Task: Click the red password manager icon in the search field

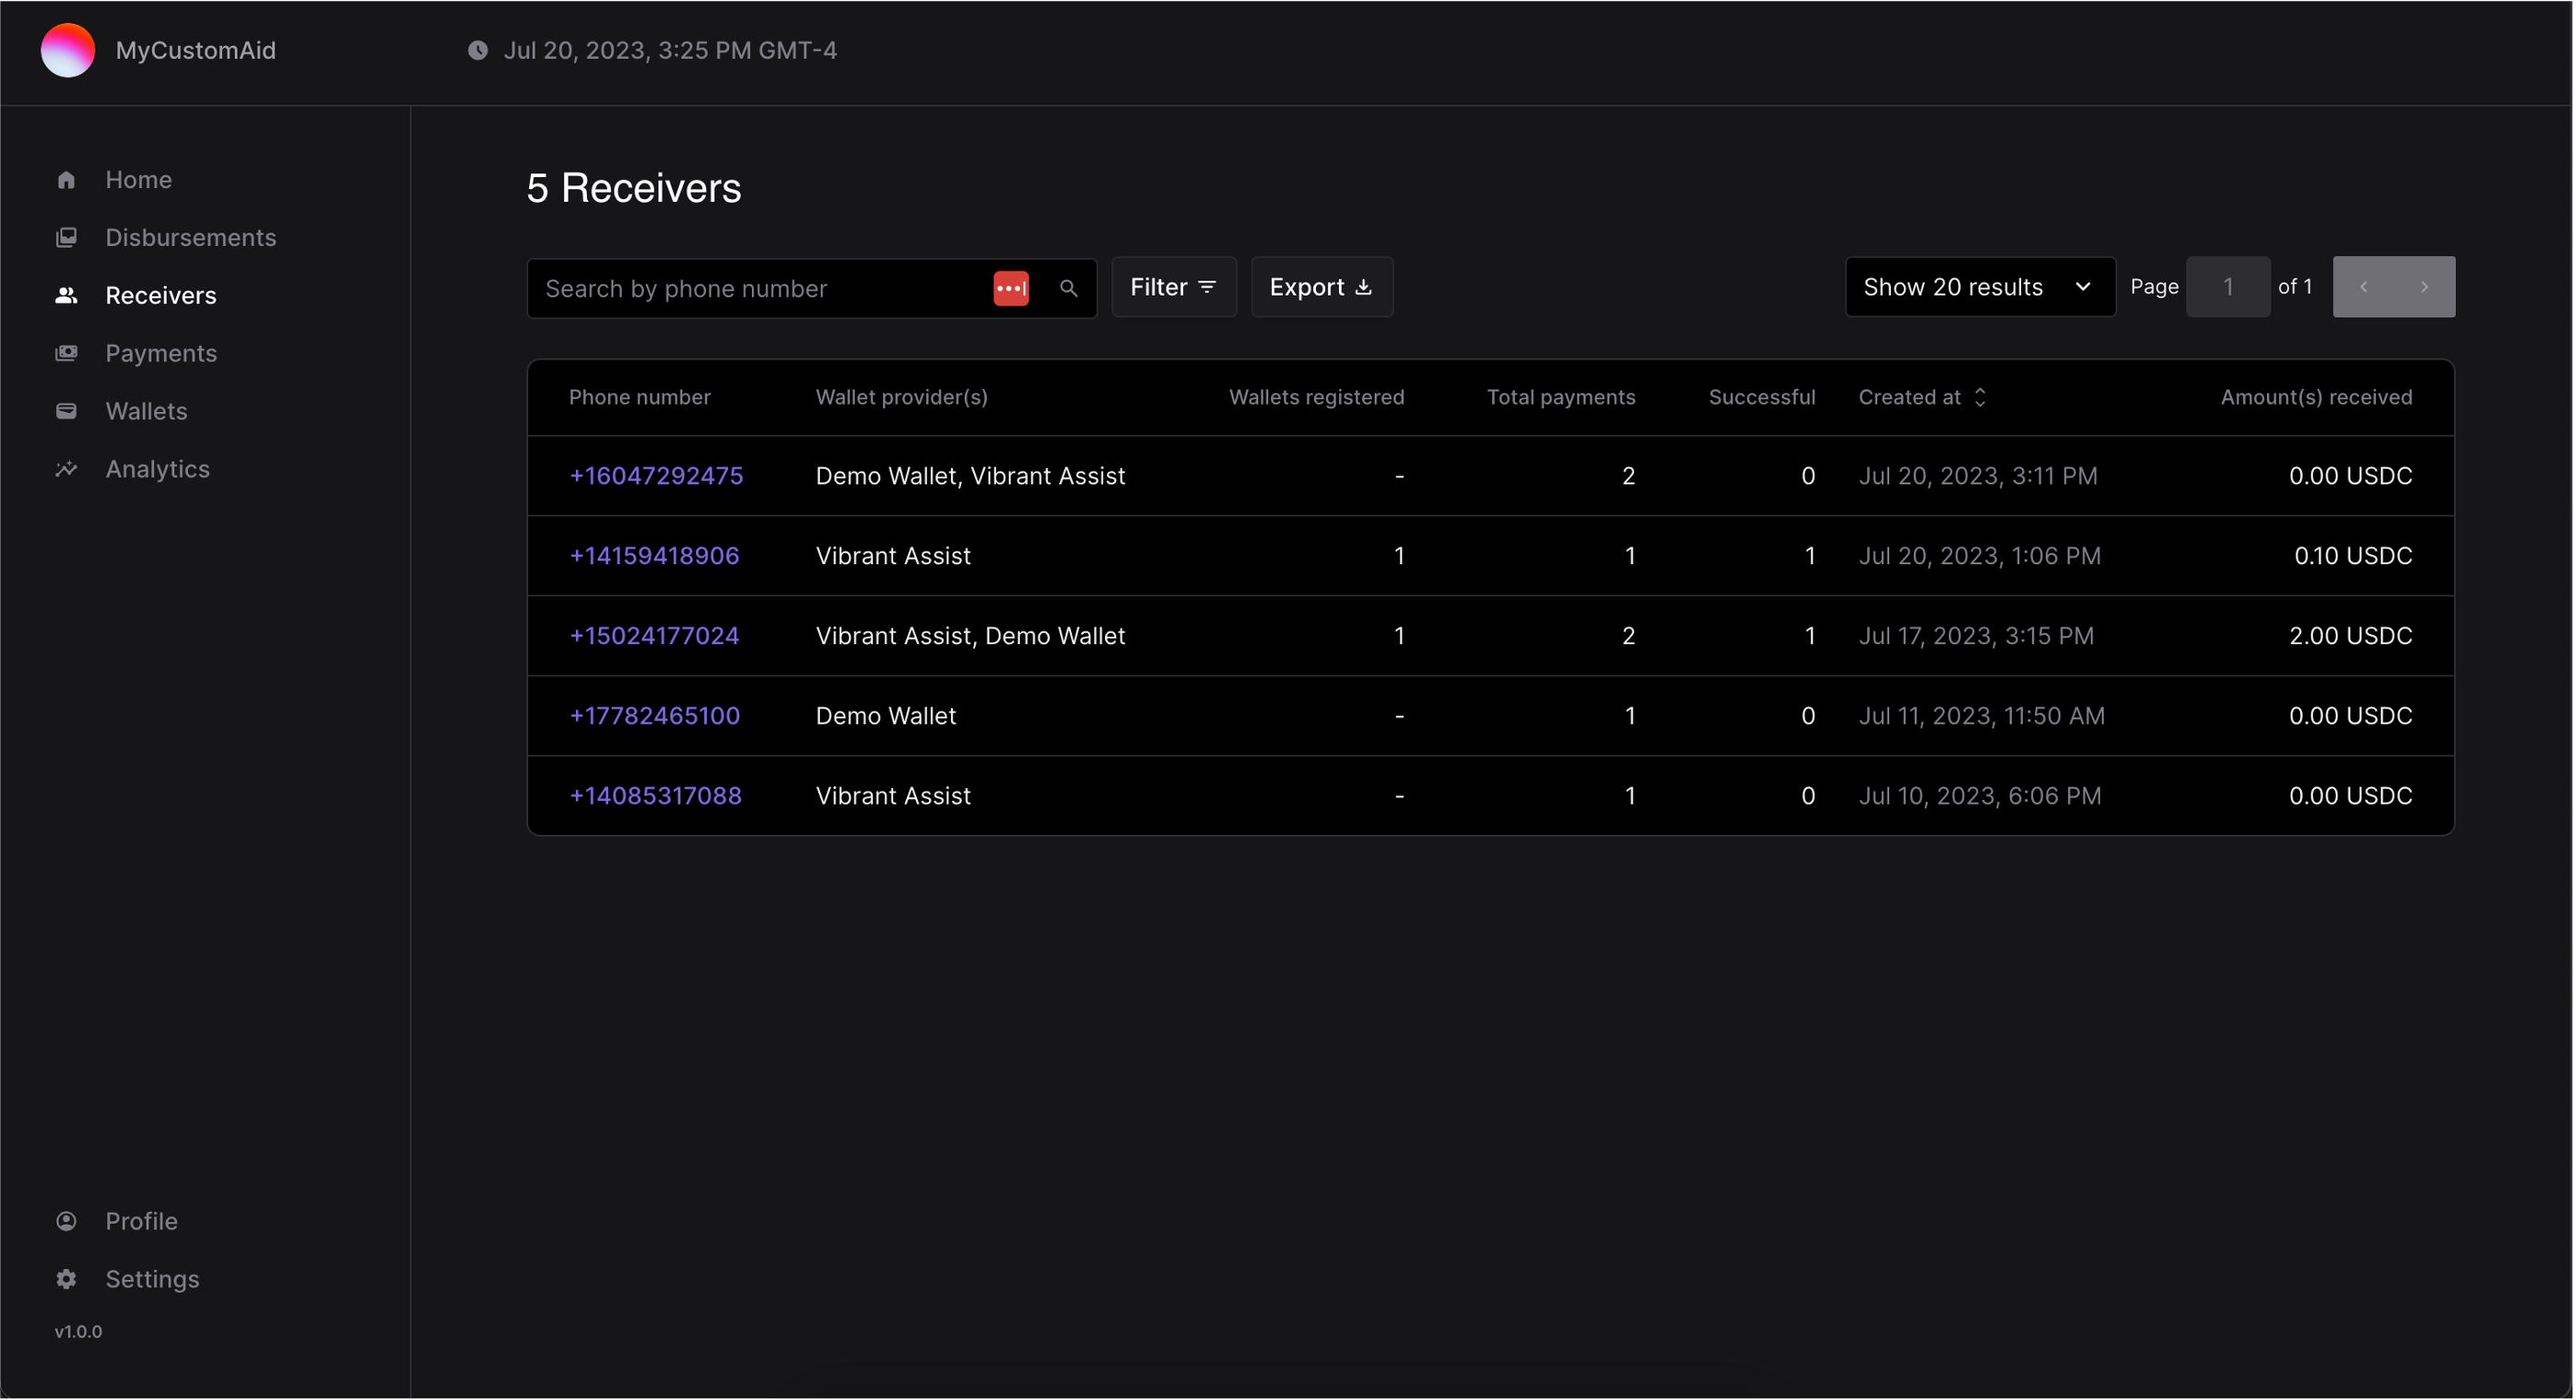Action: click(1010, 288)
